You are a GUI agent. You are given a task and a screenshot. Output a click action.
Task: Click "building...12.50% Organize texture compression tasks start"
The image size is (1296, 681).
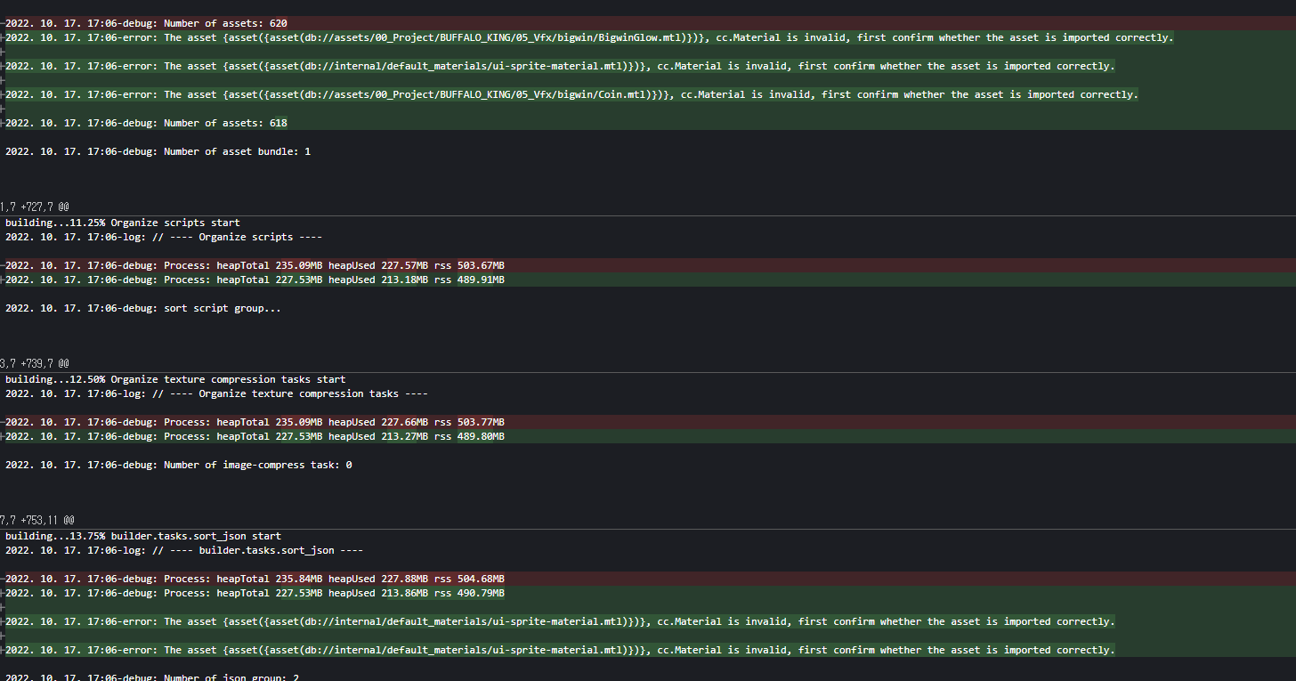tap(175, 379)
